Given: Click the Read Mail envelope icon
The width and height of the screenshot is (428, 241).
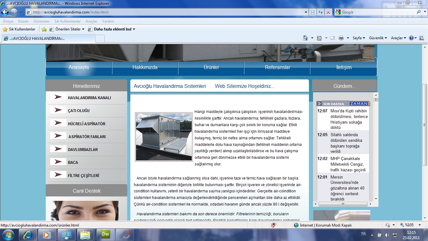Looking at the screenshot, I should 332,38.
